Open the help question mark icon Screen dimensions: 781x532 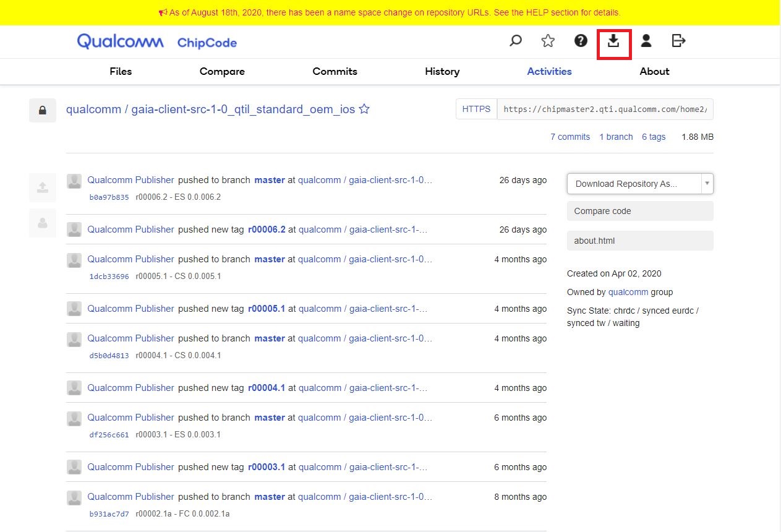(x=581, y=41)
